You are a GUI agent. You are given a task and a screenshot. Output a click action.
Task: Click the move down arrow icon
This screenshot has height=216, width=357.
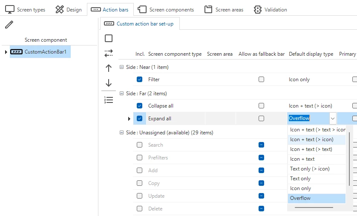(109, 83)
